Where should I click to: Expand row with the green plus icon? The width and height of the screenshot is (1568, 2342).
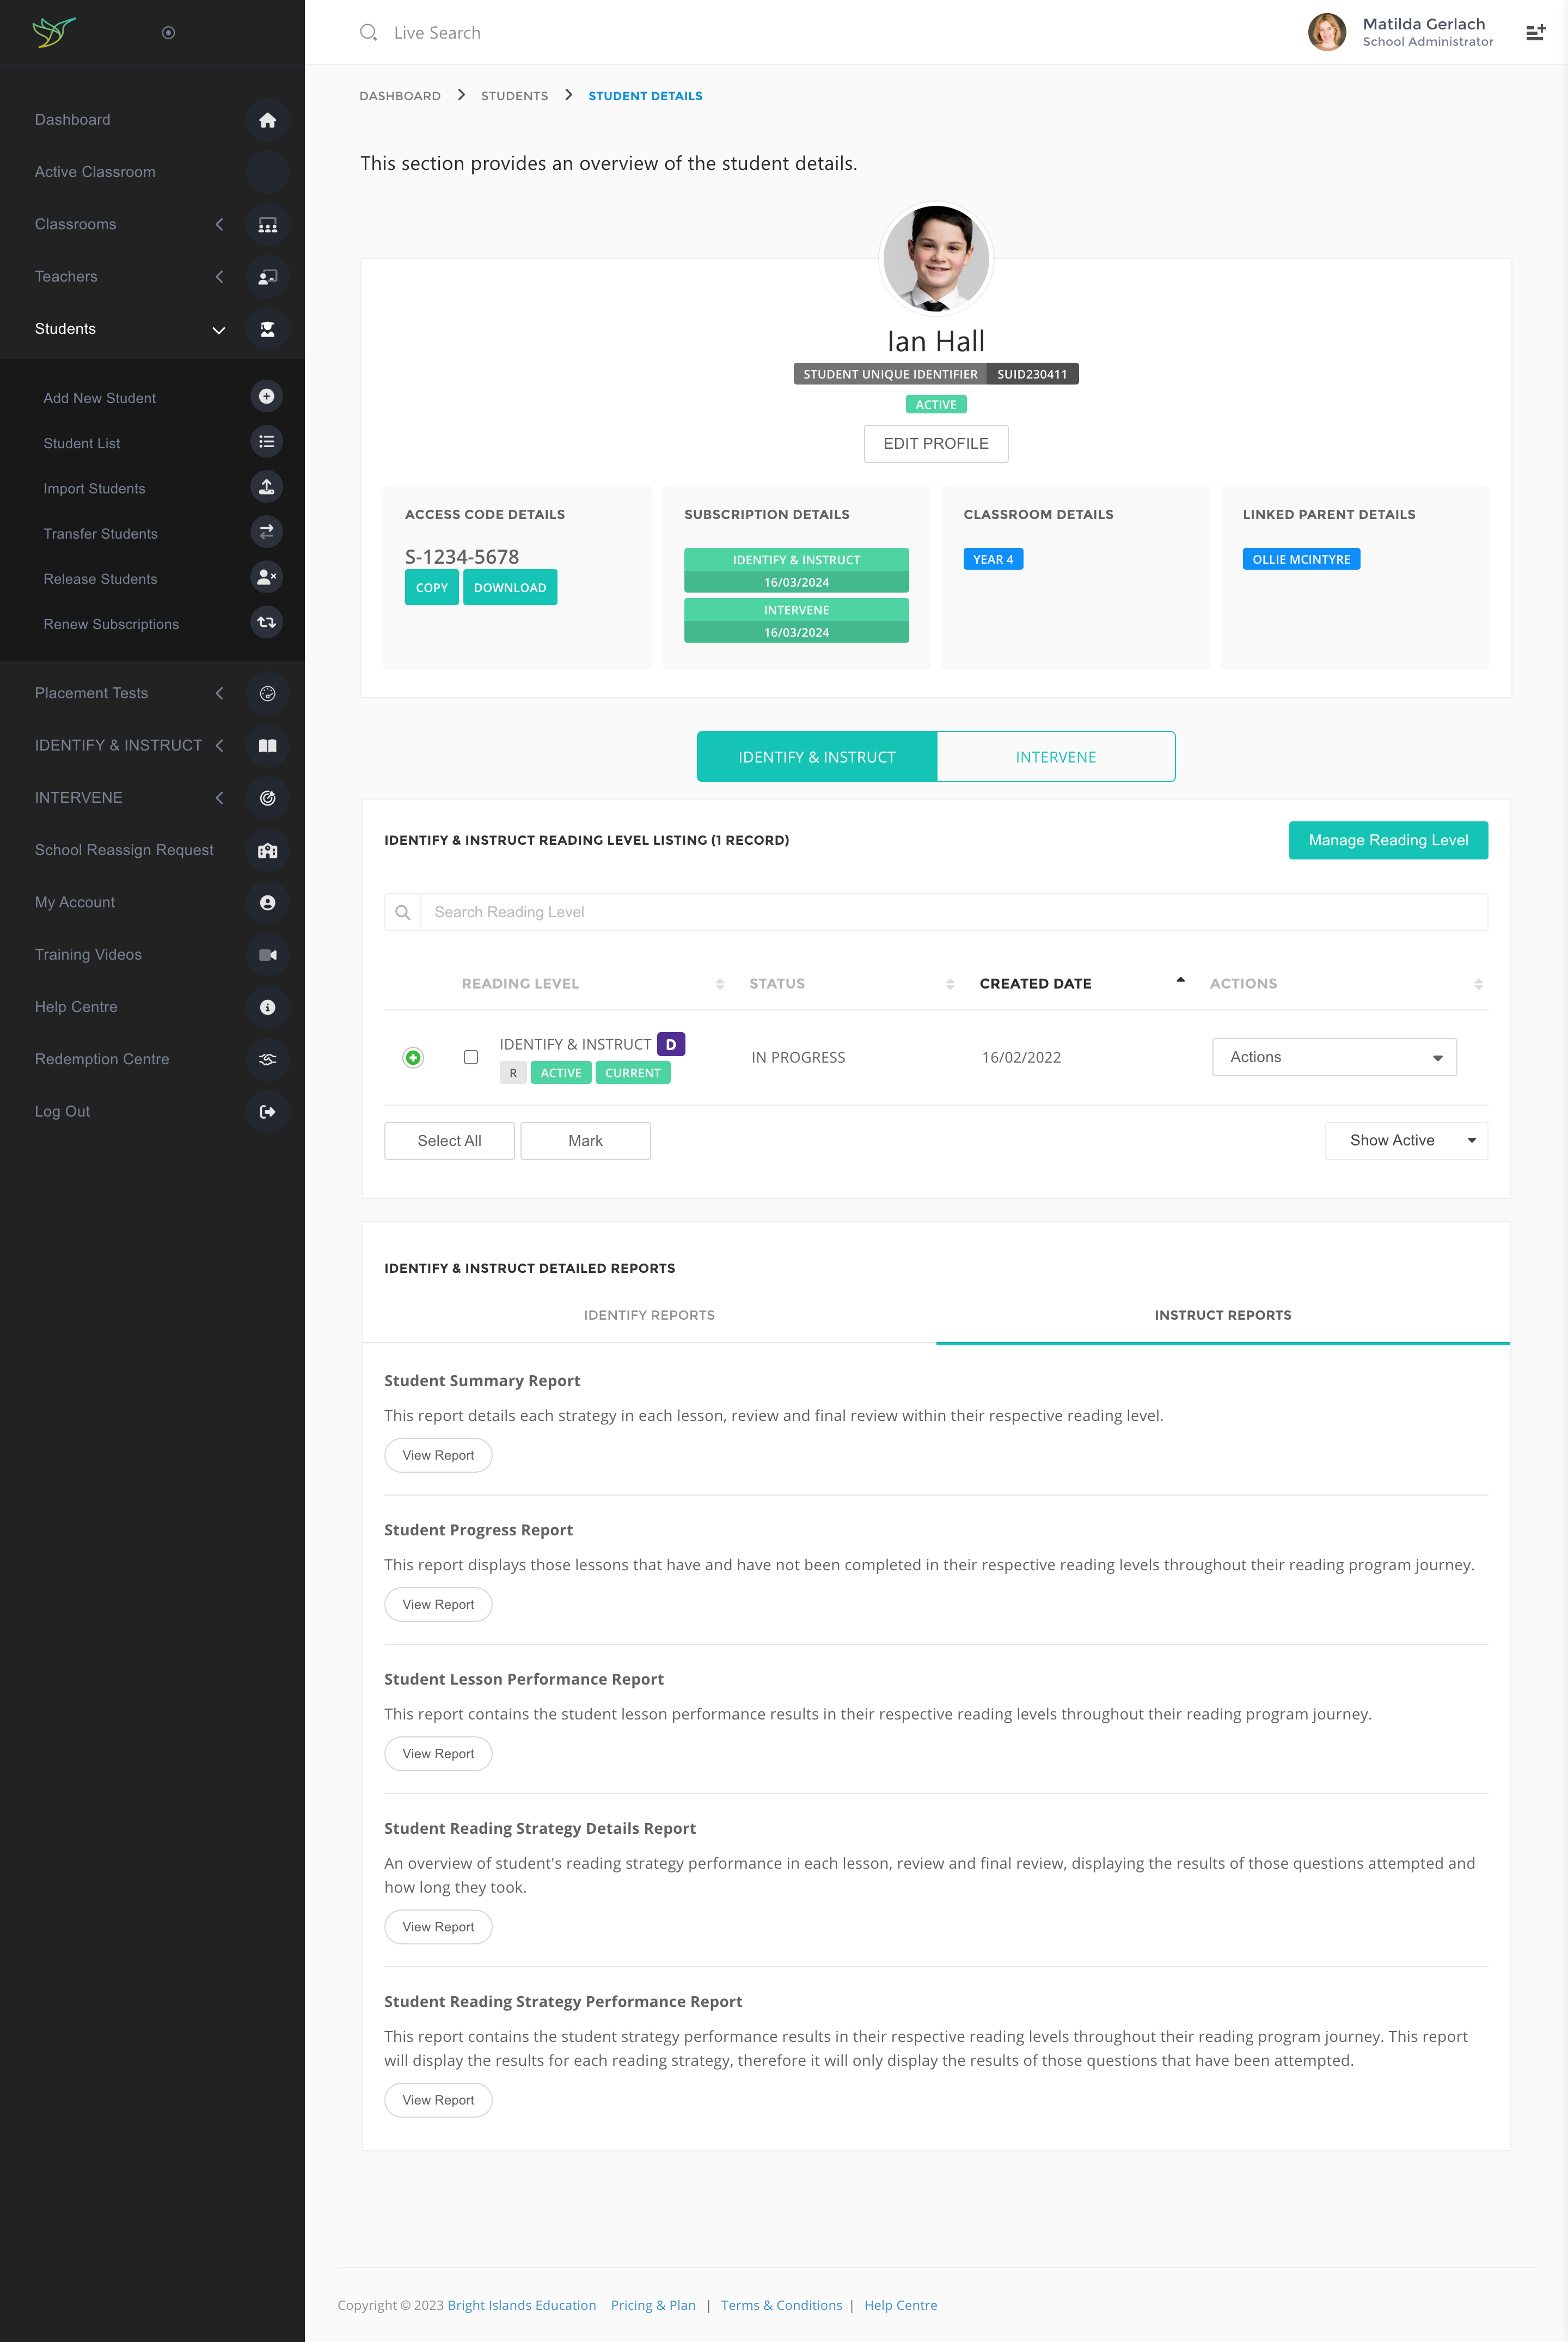[413, 1058]
